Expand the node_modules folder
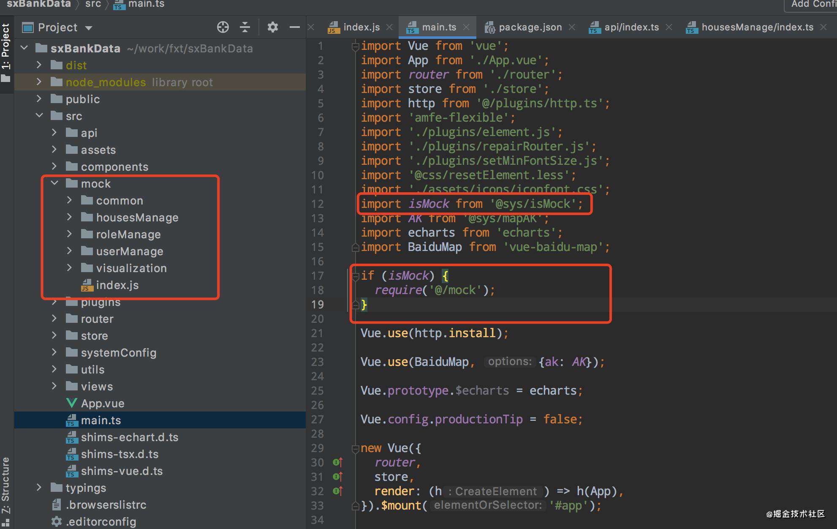The width and height of the screenshot is (837, 529). pyautogui.click(x=39, y=82)
